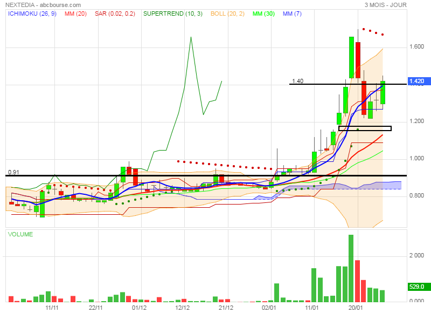Select the red MM (20) legend entry
This screenshot has width=431, height=313.
tap(75, 14)
